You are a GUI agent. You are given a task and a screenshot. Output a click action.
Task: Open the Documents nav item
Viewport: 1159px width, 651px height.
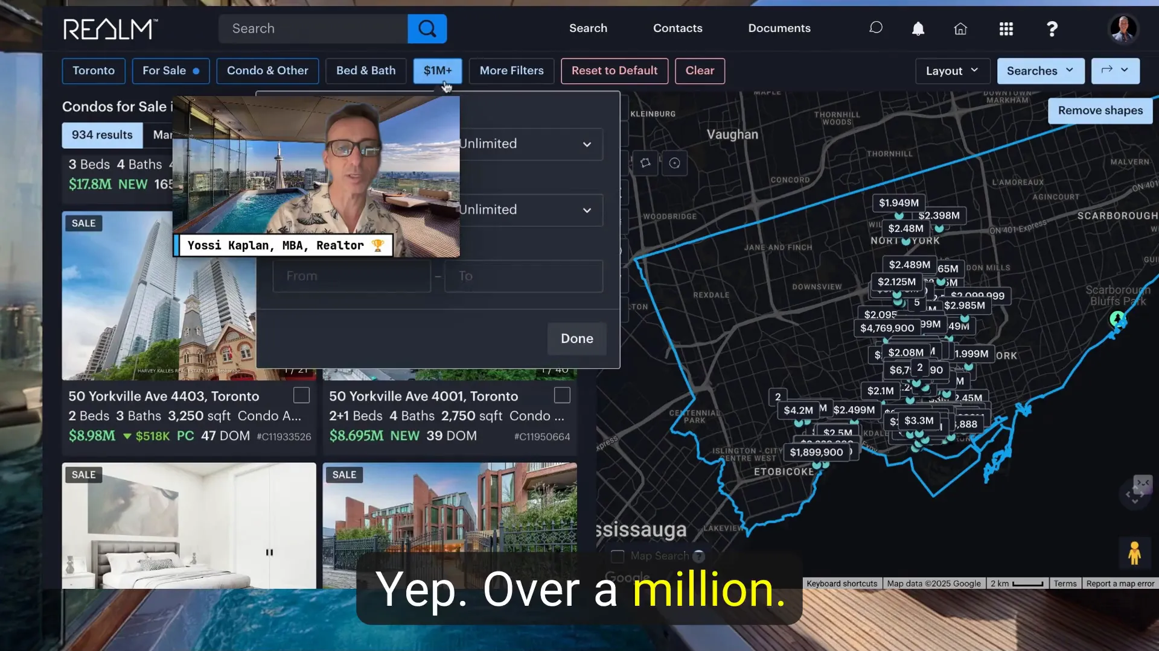pyautogui.click(x=779, y=28)
